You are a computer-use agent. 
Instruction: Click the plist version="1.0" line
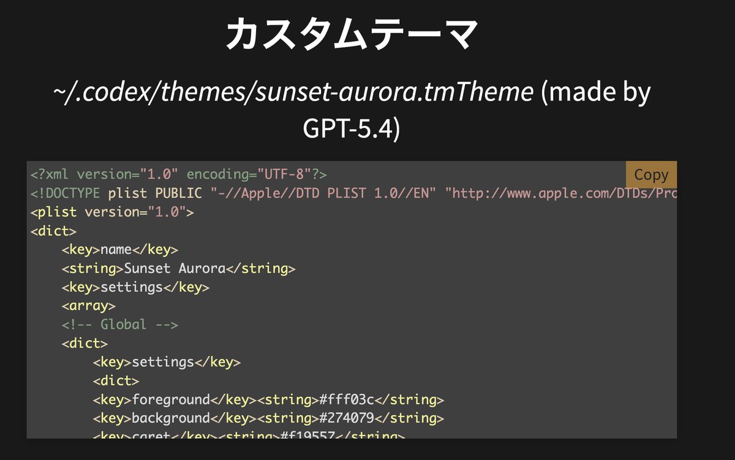[112, 212]
